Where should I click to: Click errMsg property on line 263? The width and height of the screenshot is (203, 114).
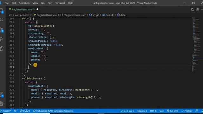click(x=33, y=30)
